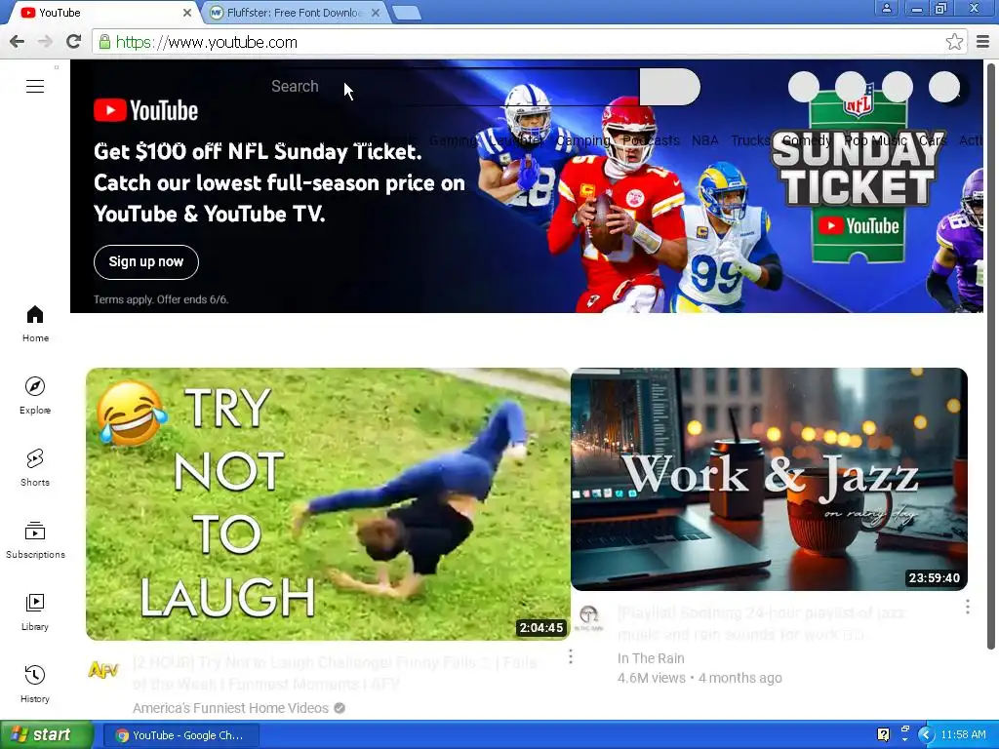Click Chrome's back arrow
Image resolution: width=999 pixels, height=749 pixels.
(18, 42)
